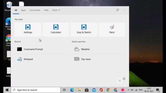Open the clock and date flyout

pyautogui.click(x=149, y=90)
